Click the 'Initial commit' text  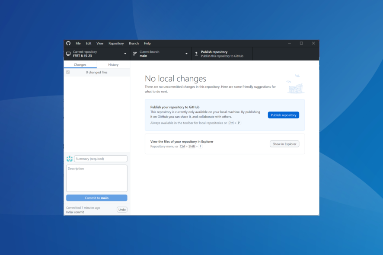click(75, 212)
